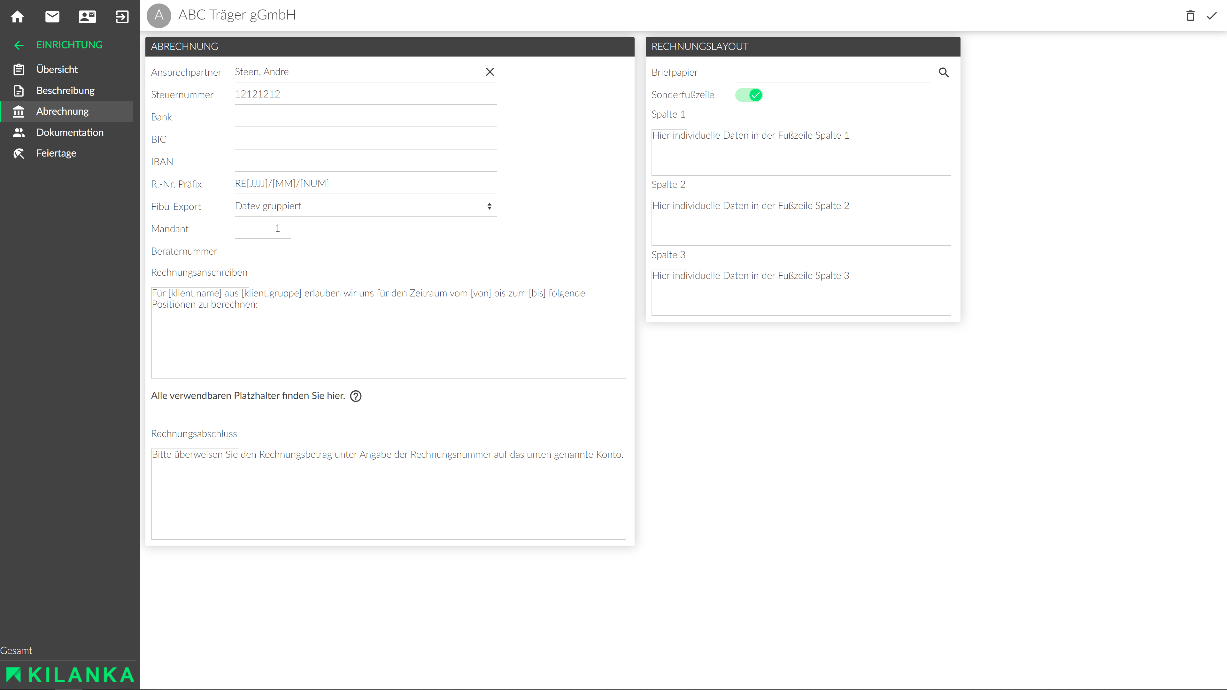The image size is (1227, 690).
Task: Go to the home screen icon
Action: (x=18, y=17)
